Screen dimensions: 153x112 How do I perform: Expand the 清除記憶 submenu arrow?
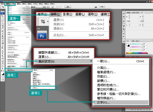tap(30, 52)
